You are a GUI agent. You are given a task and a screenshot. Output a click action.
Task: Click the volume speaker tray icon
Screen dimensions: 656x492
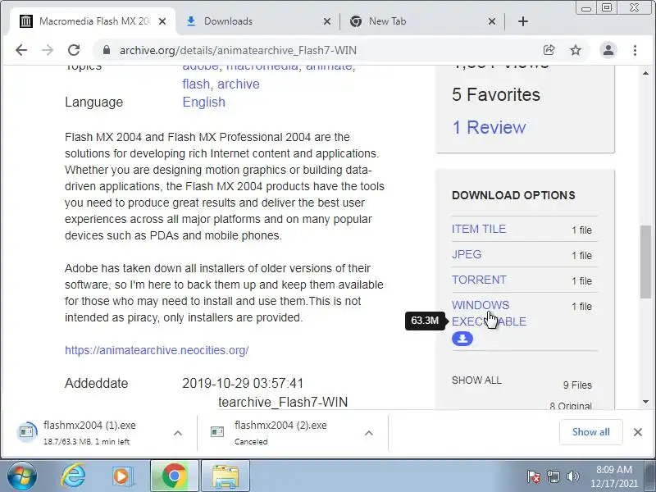(x=572, y=476)
